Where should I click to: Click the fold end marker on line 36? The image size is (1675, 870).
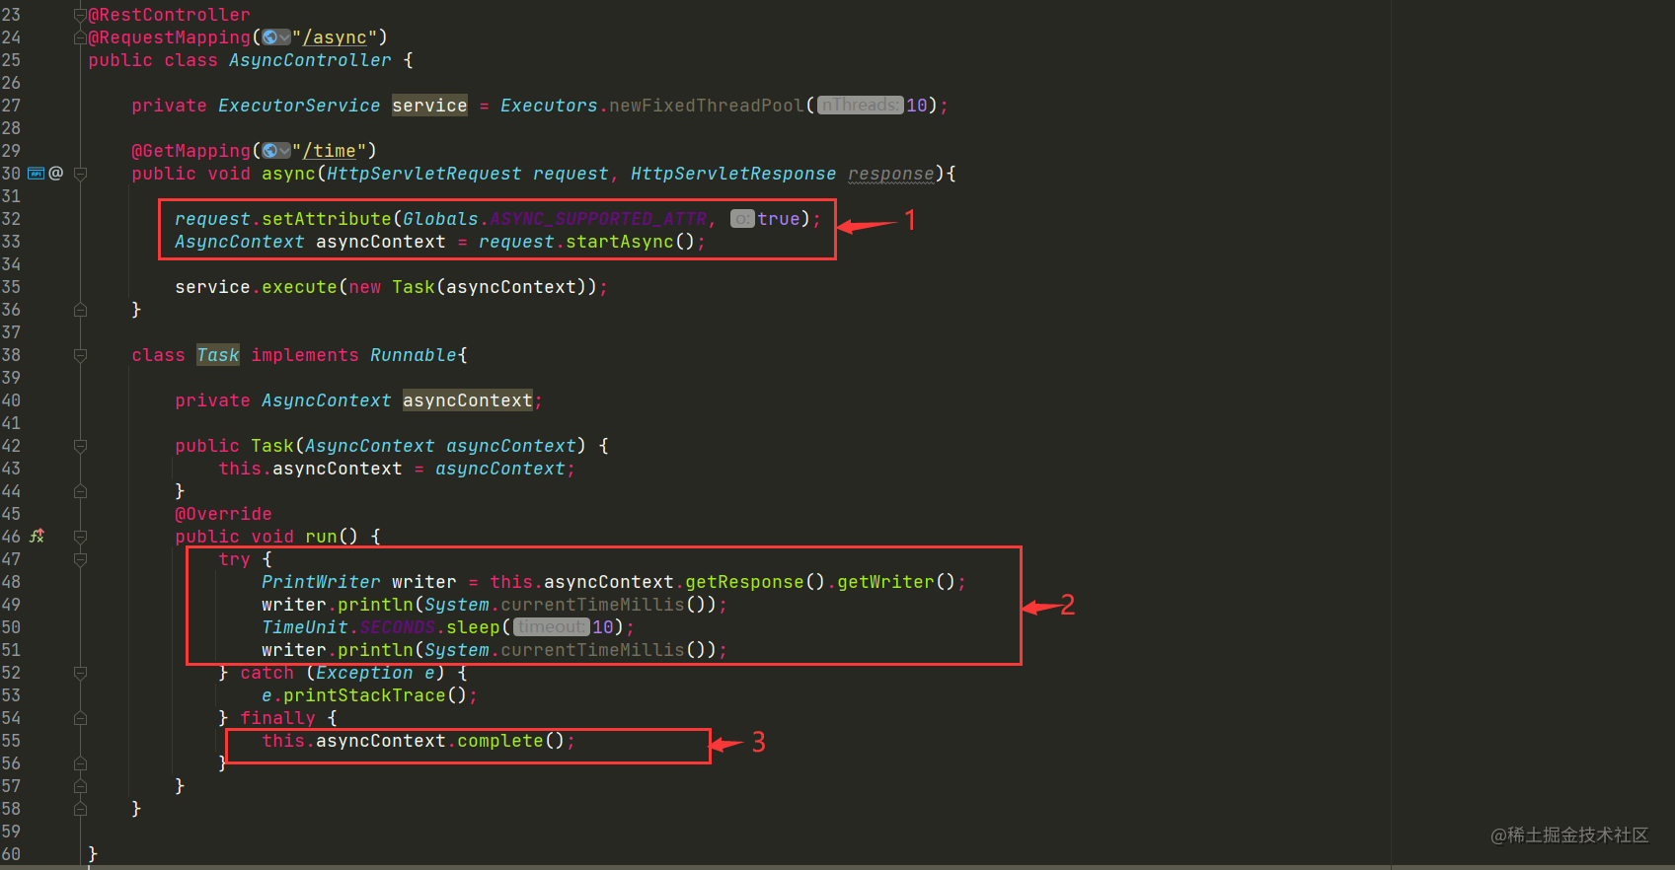pyautogui.click(x=81, y=310)
